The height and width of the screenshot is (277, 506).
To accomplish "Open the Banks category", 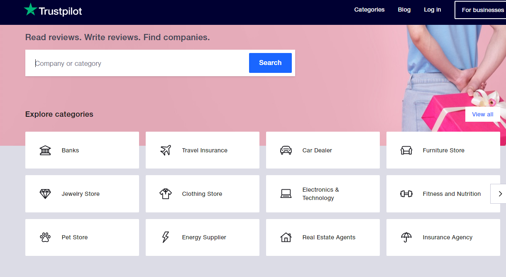I will (x=82, y=150).
